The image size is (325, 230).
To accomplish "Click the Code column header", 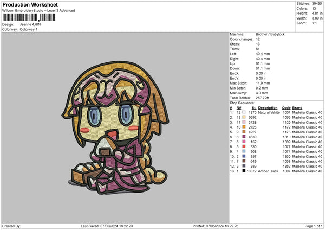I will click(x=286, y=108).
